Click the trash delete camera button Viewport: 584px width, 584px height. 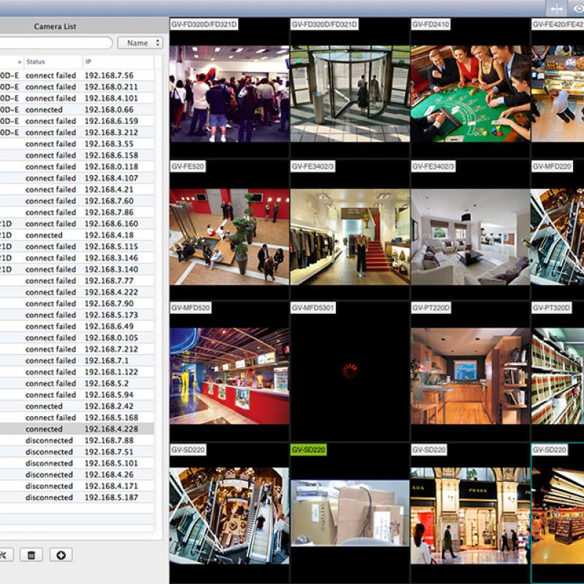[x=31, y=555]
